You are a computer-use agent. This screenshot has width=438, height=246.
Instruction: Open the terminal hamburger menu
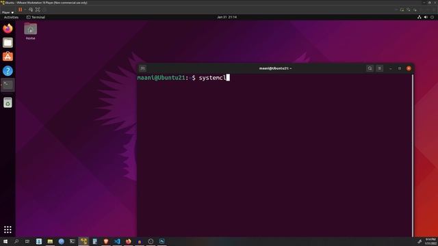click(379, 68)
